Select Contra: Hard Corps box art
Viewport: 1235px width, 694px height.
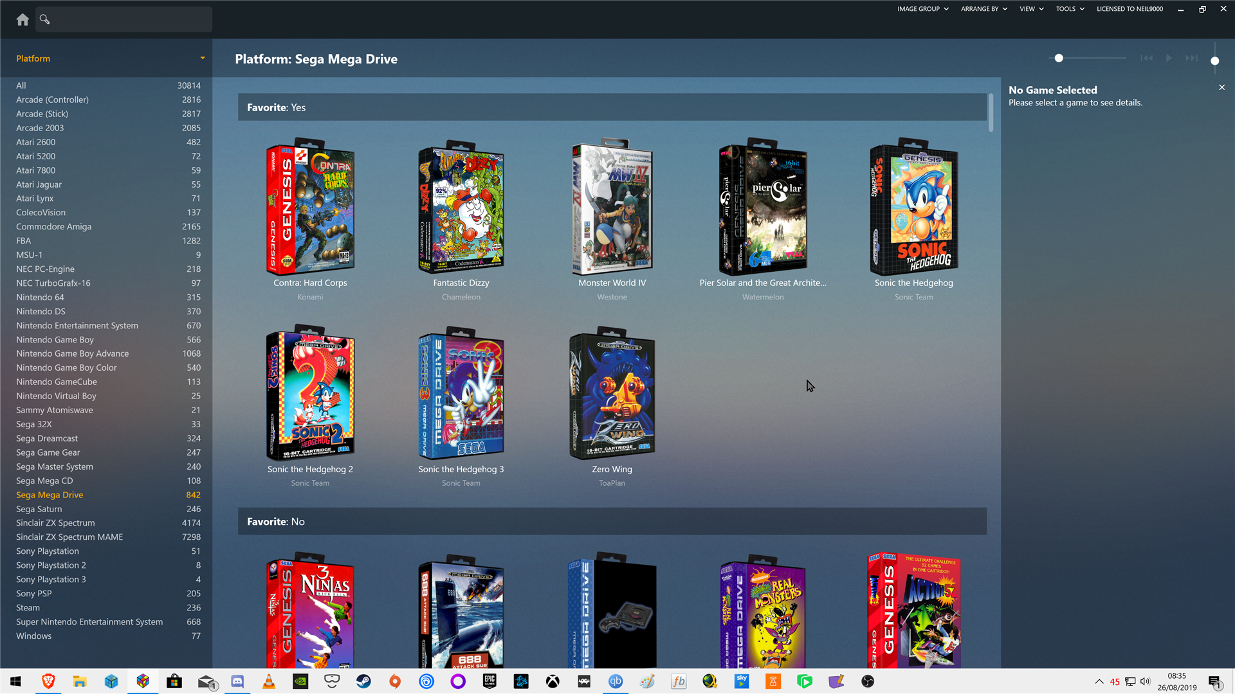(310, 207)
